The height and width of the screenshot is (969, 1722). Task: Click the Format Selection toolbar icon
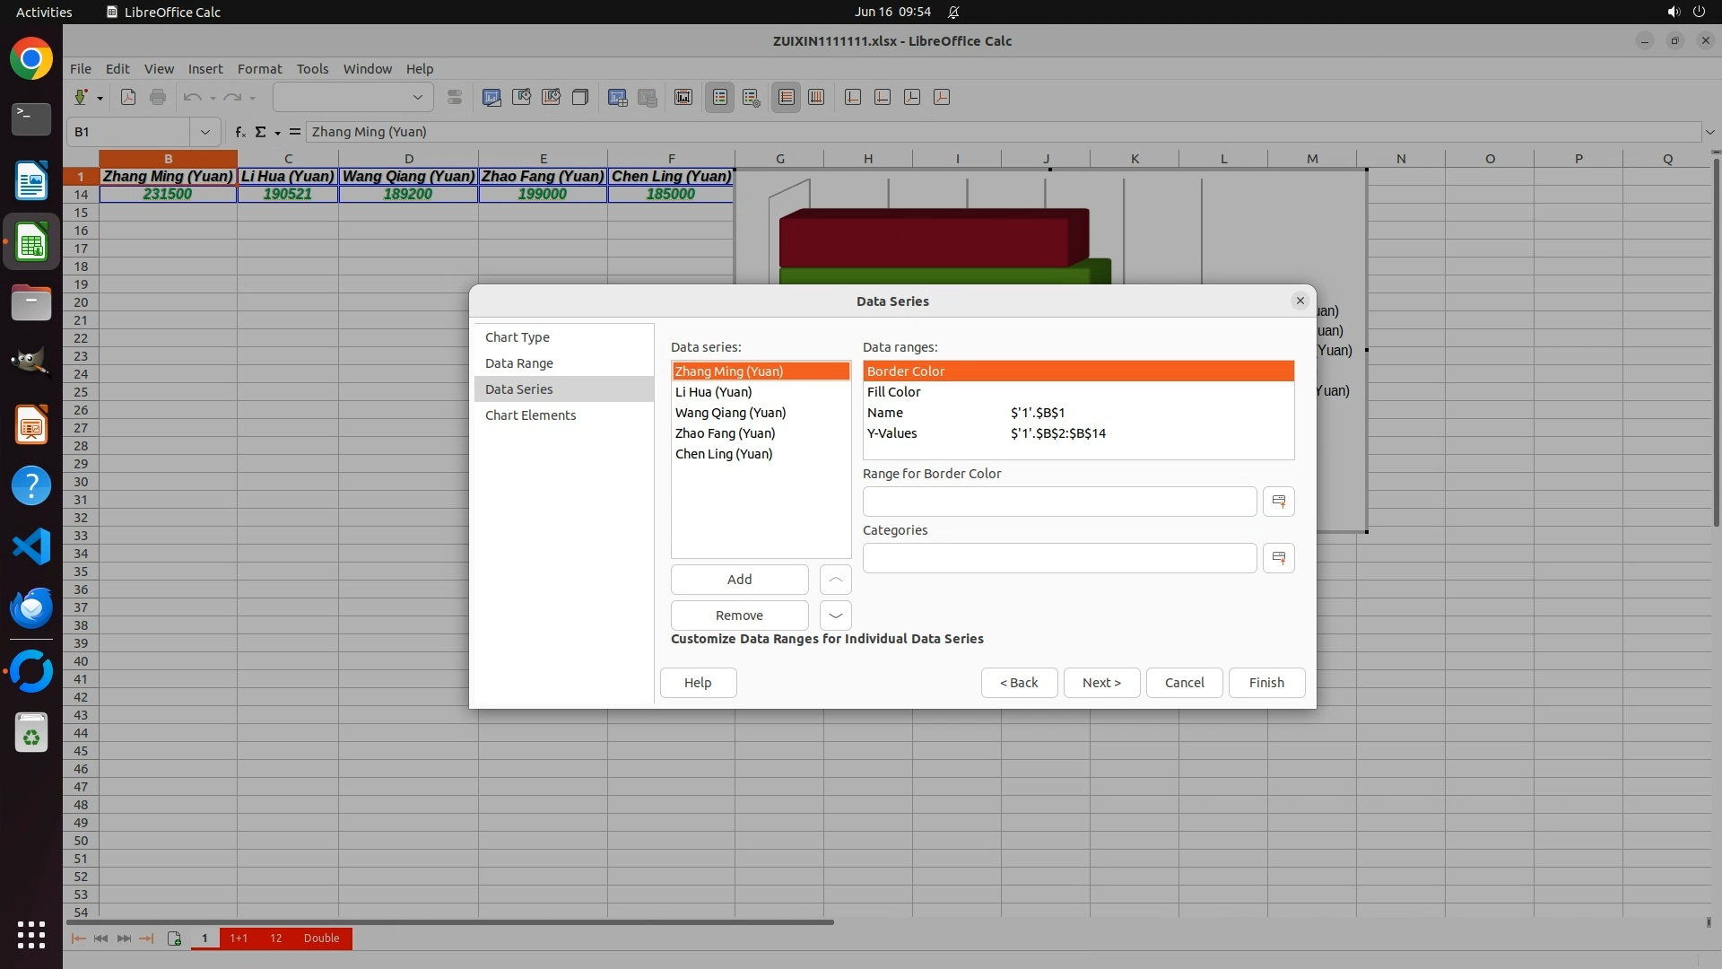click(455, 98)
